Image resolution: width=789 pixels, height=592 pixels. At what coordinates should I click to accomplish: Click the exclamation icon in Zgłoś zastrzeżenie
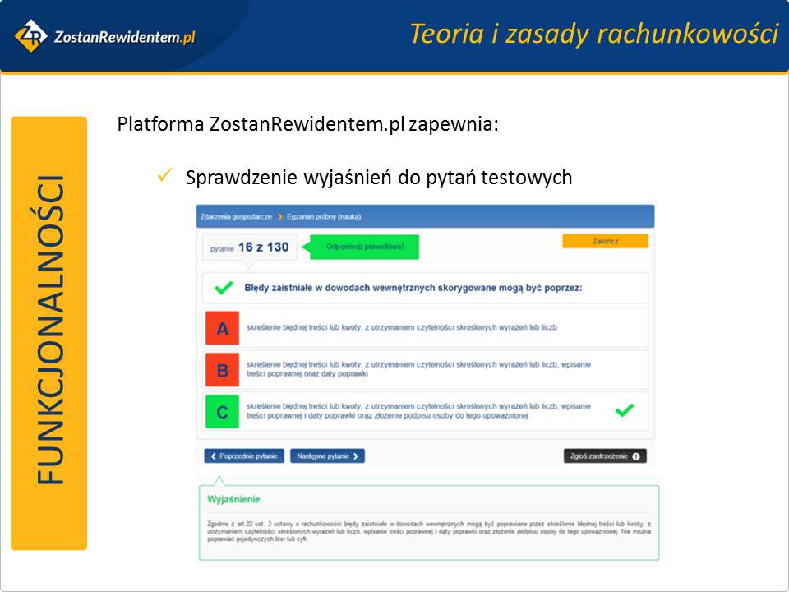(x=636, y=456)
